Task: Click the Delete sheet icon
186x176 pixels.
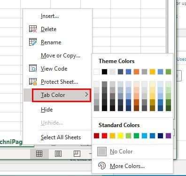Action: tap(33, 29)
